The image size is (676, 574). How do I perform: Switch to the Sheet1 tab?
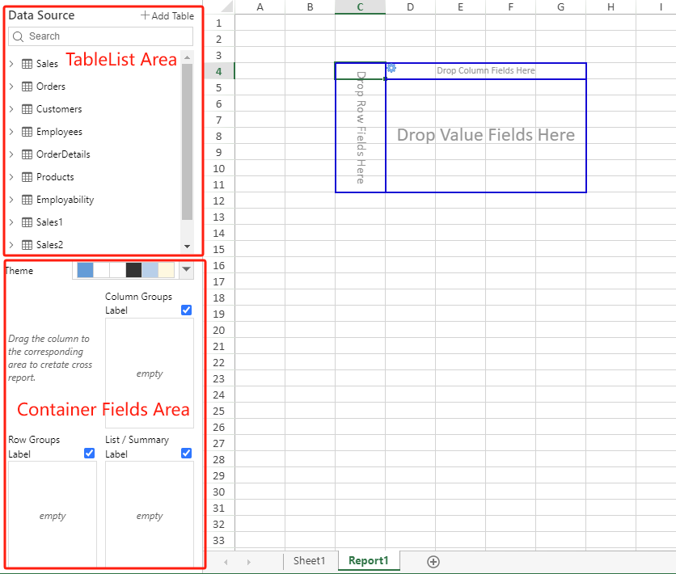tap(309, 561)
